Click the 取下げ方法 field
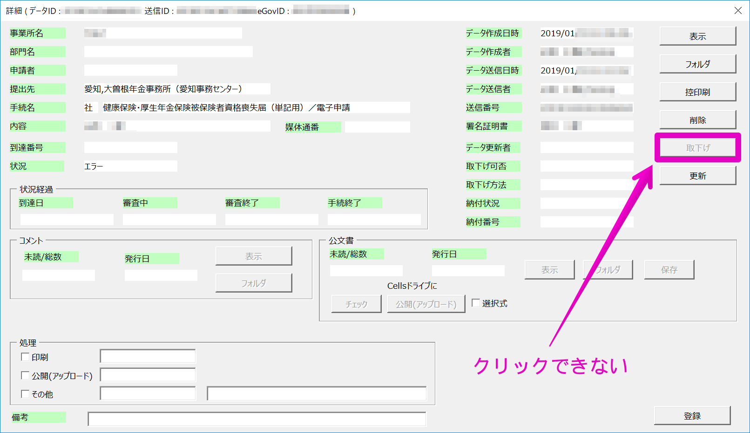750x433 pixels. coord(587,185)
